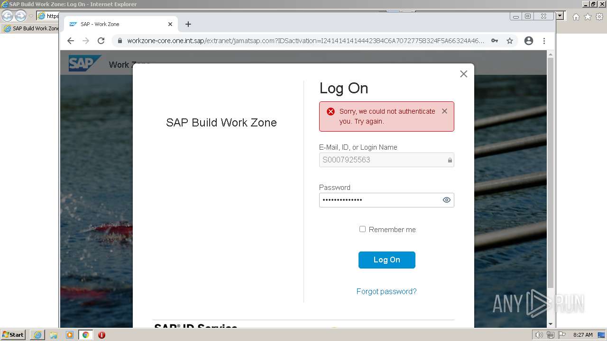
Task: Click the page scrollbar up arrow
Action: tap(551, 54)
